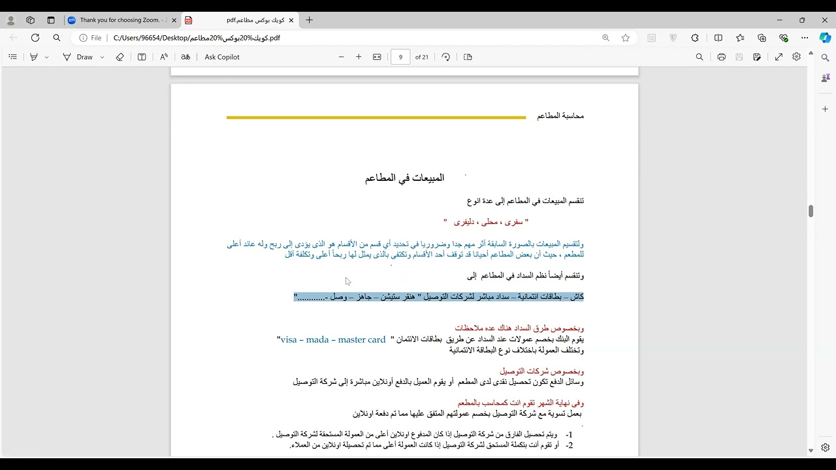Expand highlight color options arrow

point(46,57)
